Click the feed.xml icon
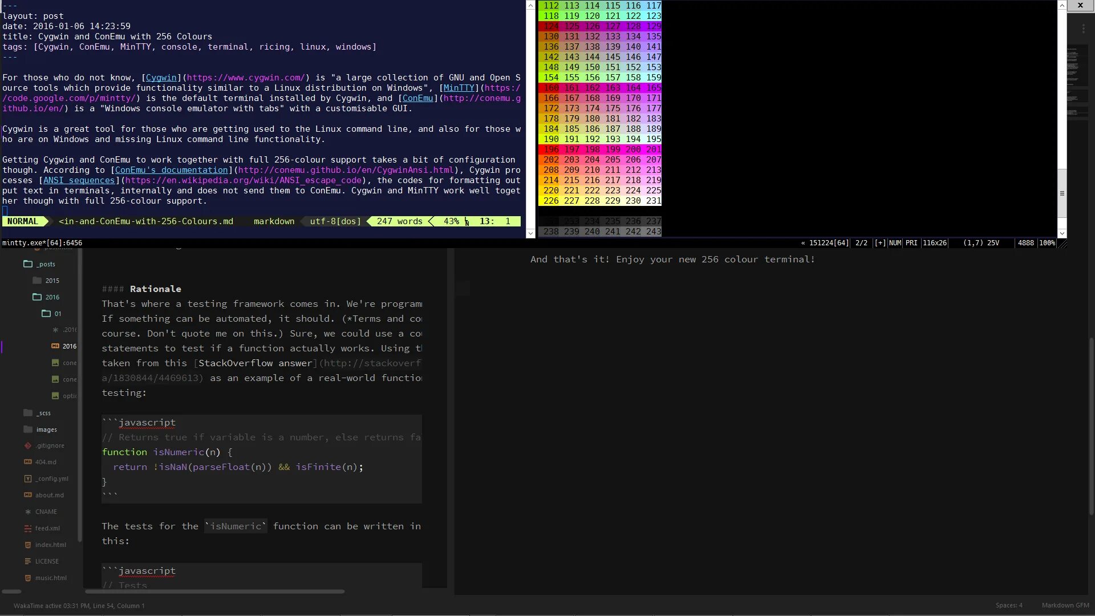The height and width of the screenshot is (616, 1095). click(x=28, y=528)
